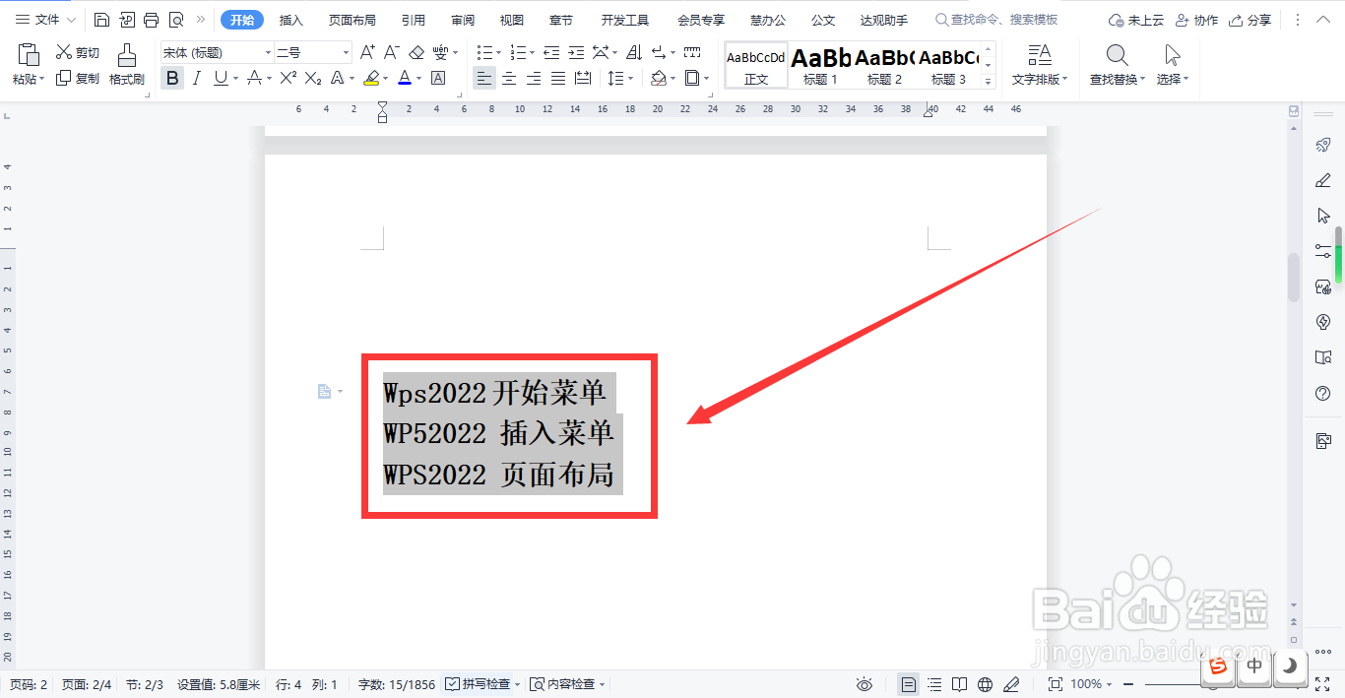
Task: Click the eye protection mode icon
Action: 865,684
